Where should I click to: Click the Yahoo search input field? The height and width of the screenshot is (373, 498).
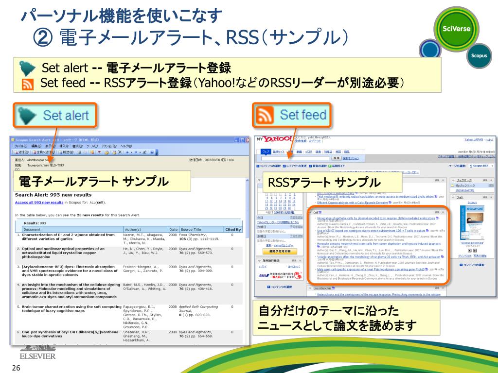click(295, 158)
